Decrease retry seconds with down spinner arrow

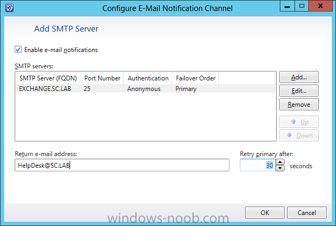(280, 168)
